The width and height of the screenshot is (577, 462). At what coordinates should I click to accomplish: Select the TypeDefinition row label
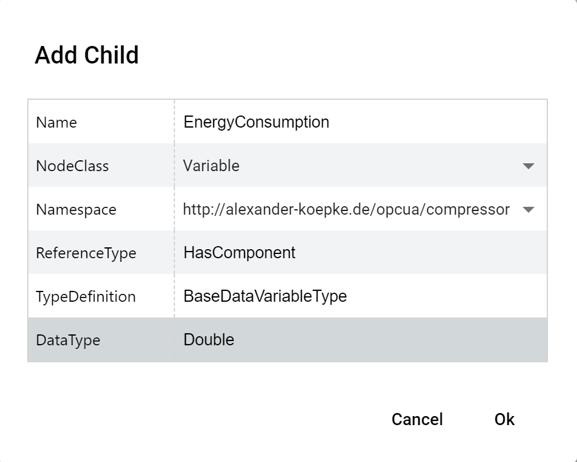(x=86, y=296)
